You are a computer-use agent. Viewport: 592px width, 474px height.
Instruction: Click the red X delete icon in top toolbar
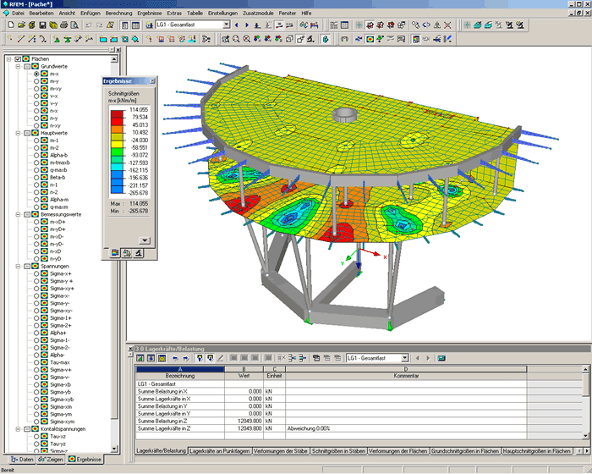[447, 25]
